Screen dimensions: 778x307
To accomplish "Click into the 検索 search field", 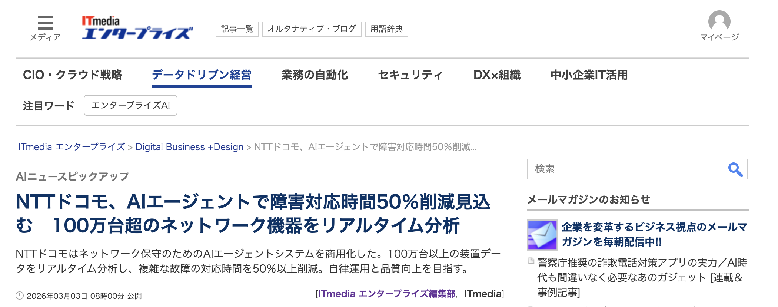I will point(626,169).
